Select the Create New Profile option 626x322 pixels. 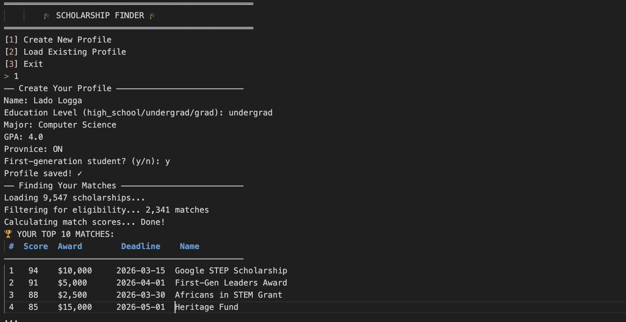(x=67, y=40)
